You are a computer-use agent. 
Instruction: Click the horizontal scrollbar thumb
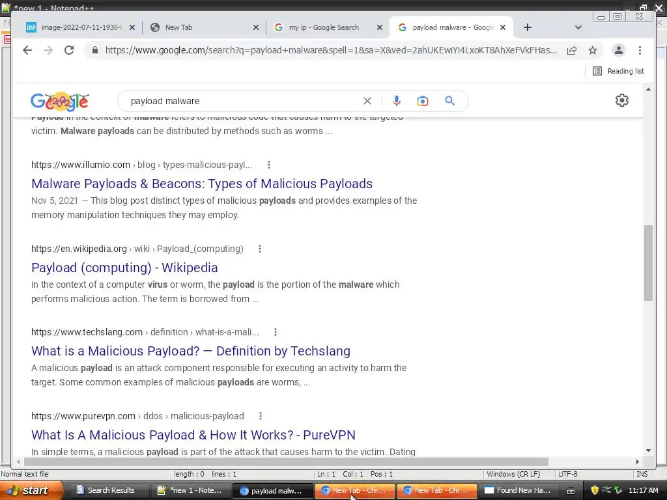286,462
